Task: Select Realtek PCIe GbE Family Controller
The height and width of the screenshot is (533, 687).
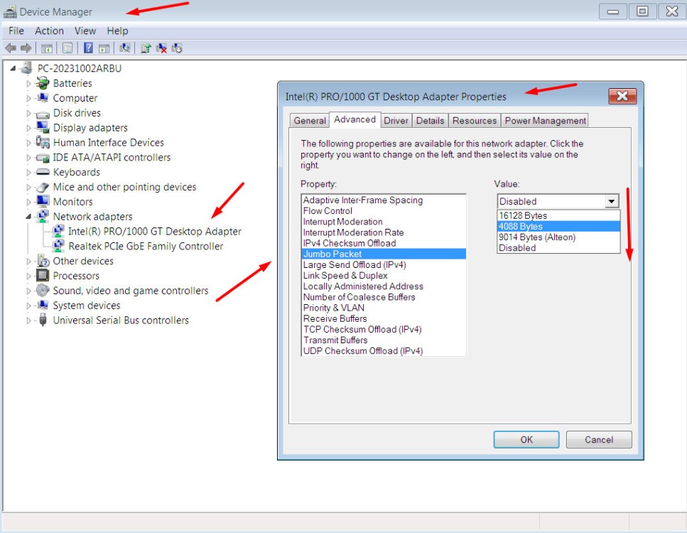Action: [146, 247]
